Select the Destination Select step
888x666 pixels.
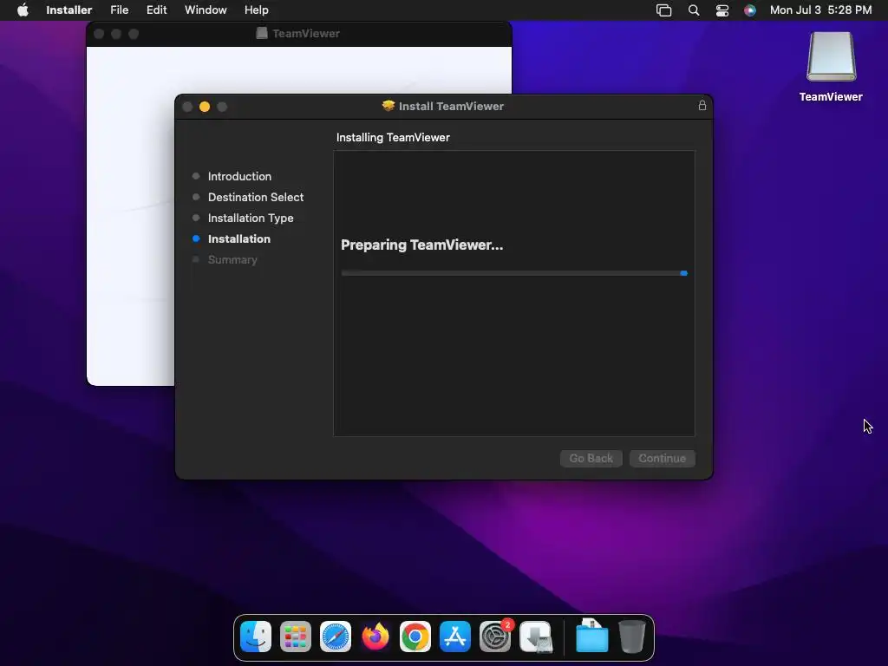(256, 197)
